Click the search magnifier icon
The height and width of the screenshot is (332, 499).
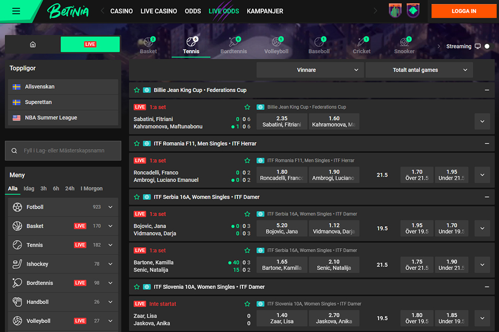14,151
